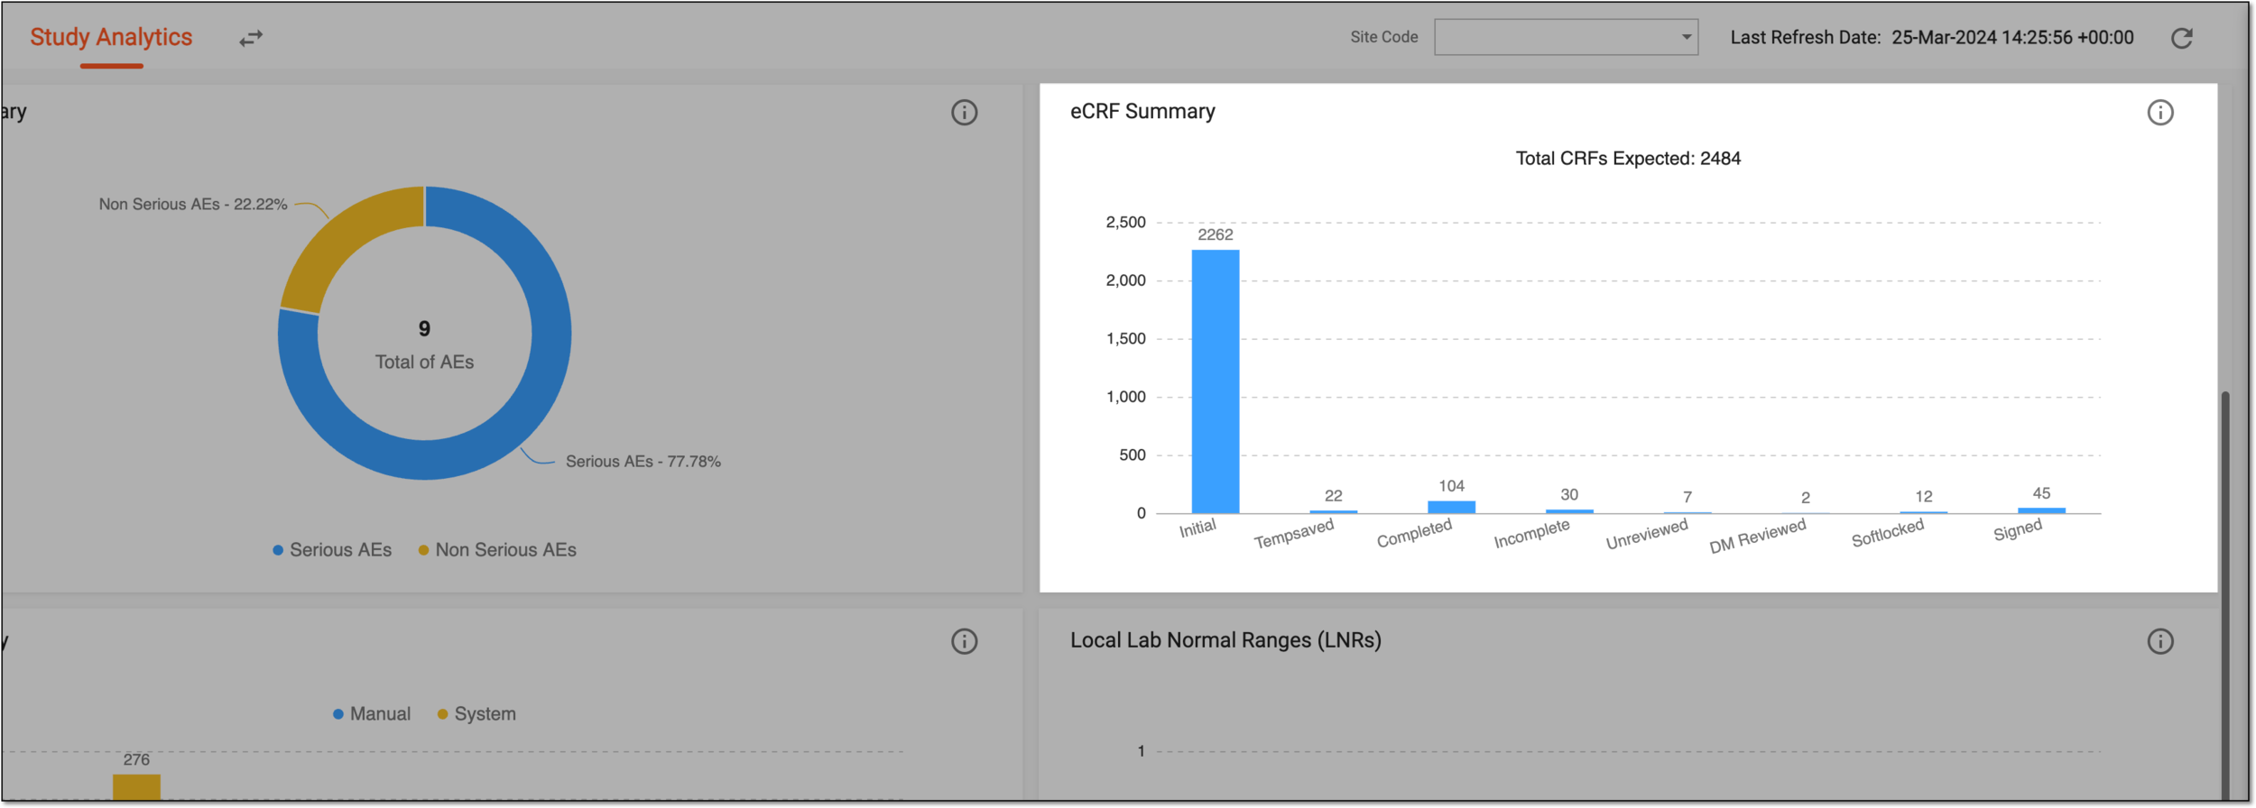
Task: Click the refresh icon next to the refresh date
Action: coord(2181,38)
